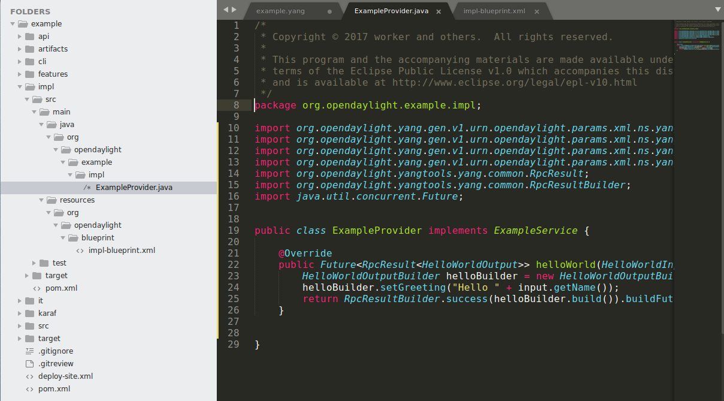Click the java folder icon

(x=52, y=125)
